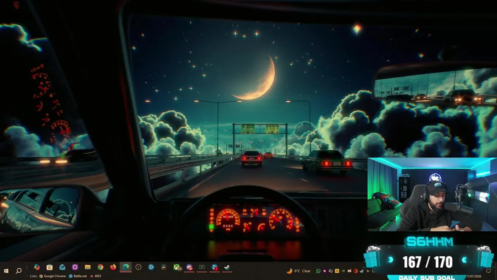Launch Google Chrome from the pinned taskbar
Viewport: 497px width, 280px height.
[x=101, y=267]
